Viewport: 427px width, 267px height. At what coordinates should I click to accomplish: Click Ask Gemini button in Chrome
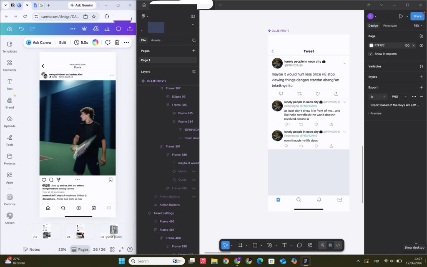pyautogui.click(x=81, y=5)
